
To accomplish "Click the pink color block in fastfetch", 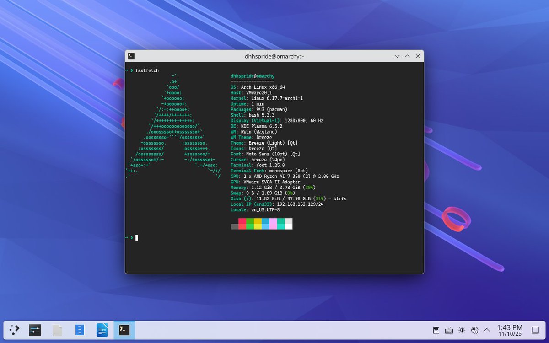I will tap(273, 224).
